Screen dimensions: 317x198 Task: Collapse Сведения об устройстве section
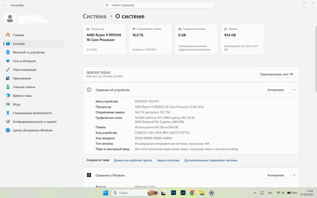pos(294,90)
